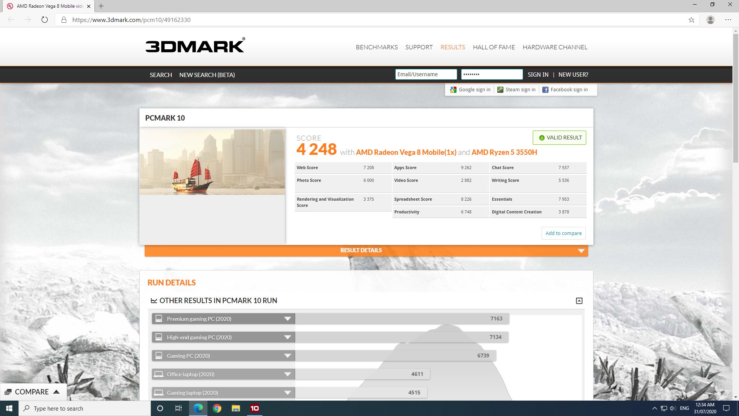739x416 pixels.
Task: Click the desktop icon for Premium gaming PC
Action: [159, 319]
